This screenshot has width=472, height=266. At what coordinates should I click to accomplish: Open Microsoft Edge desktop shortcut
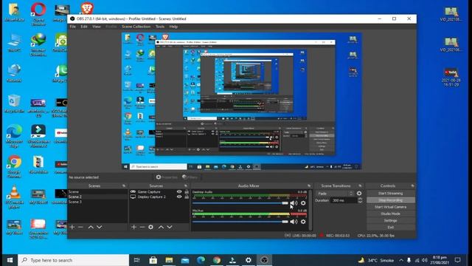14,136
